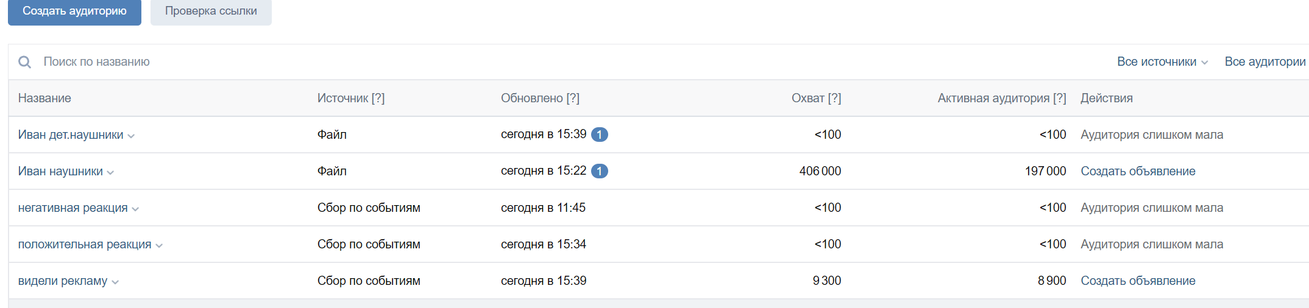Open the Все источники filter dropdown

coord(1162,61)
